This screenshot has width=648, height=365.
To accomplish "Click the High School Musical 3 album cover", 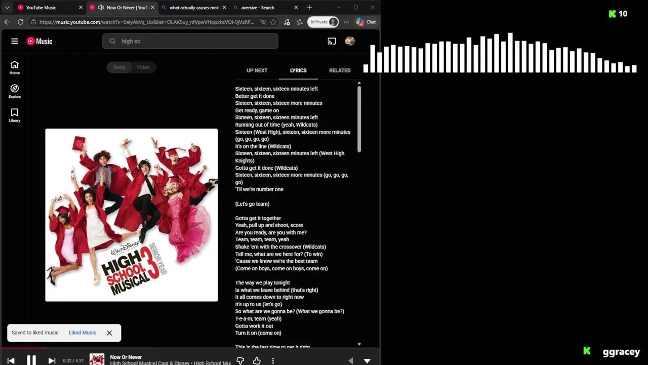I will coord(132,215).
